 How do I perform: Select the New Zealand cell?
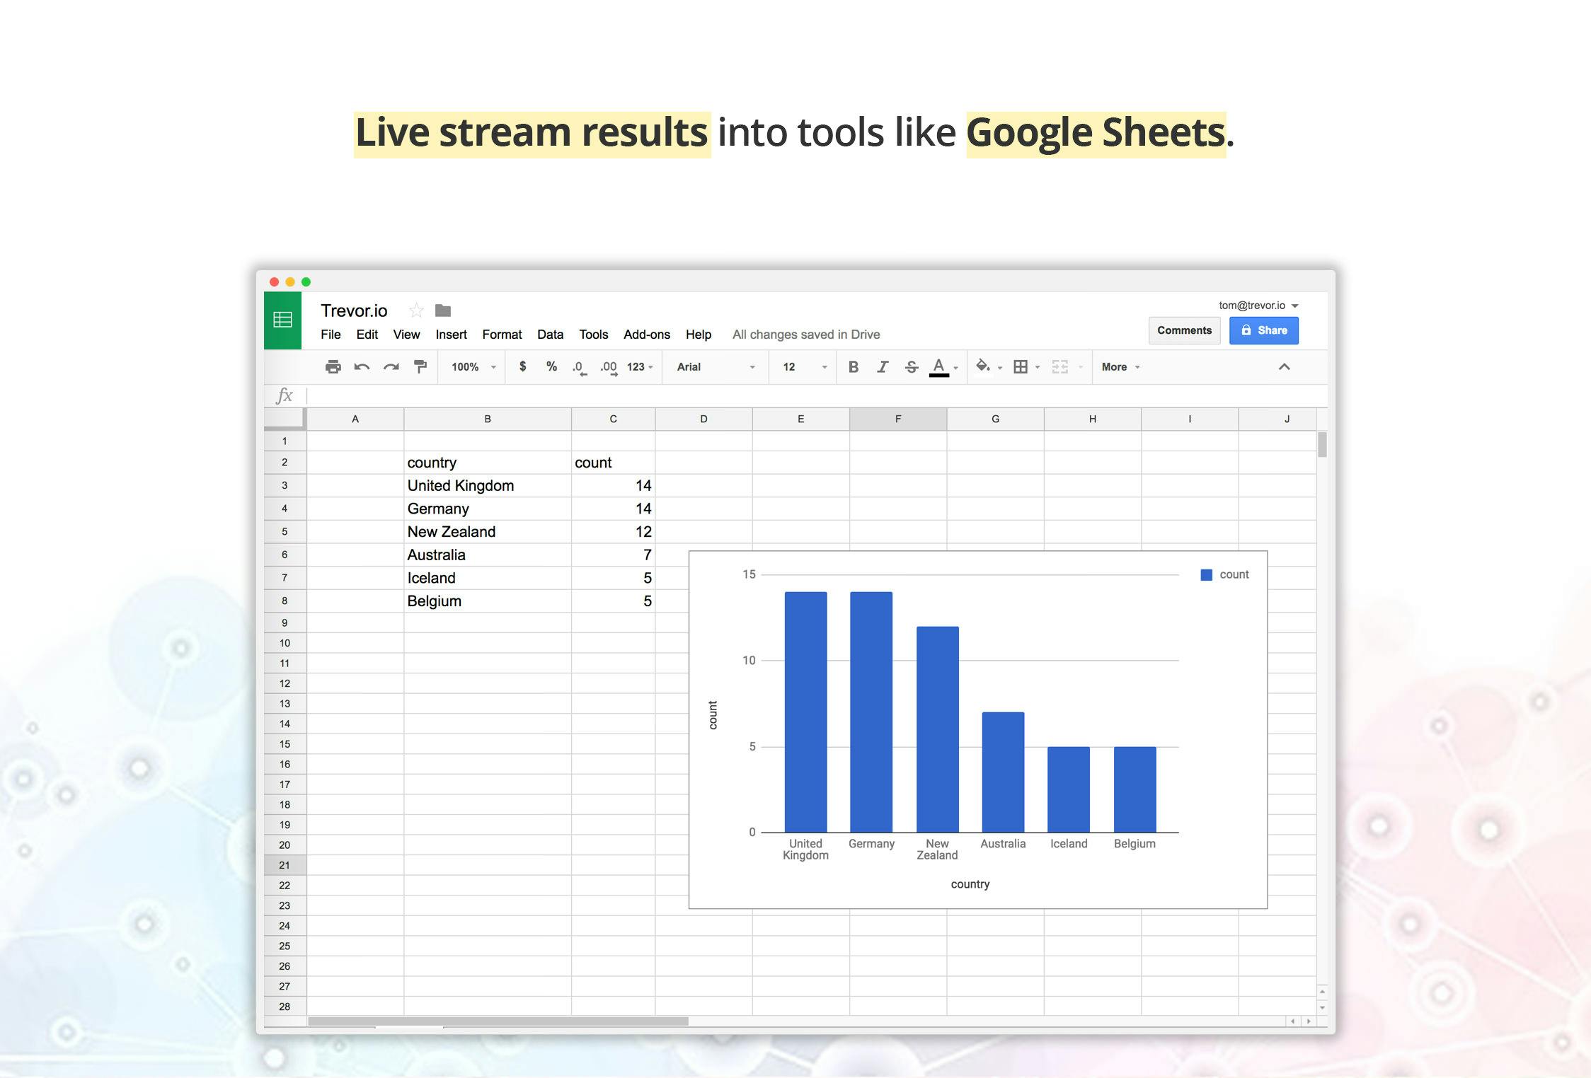(488, 531)
